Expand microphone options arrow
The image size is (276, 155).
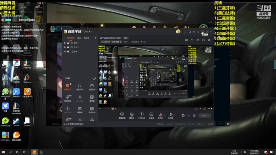(165, 115)
